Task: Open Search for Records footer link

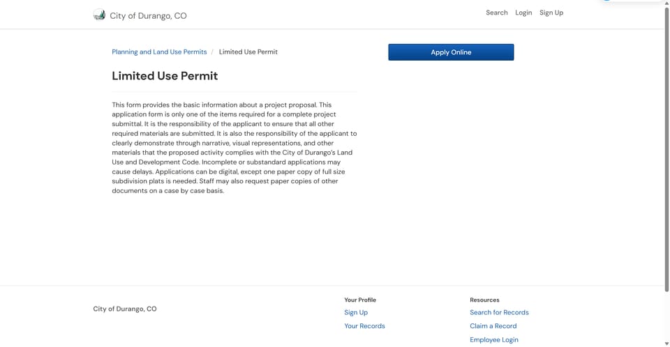Action: coord(499,312)
